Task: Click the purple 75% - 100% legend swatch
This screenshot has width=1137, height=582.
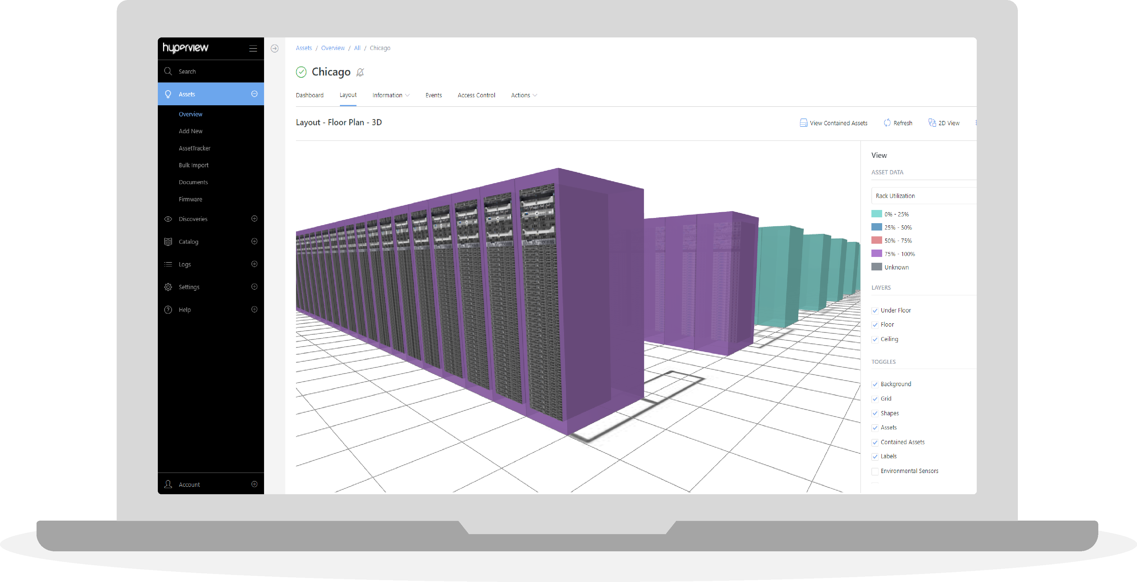Action: click(x=877, y=254)
